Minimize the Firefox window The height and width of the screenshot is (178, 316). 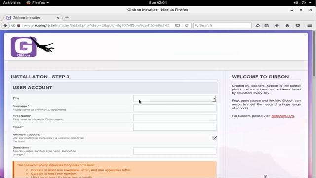[292, 10]
